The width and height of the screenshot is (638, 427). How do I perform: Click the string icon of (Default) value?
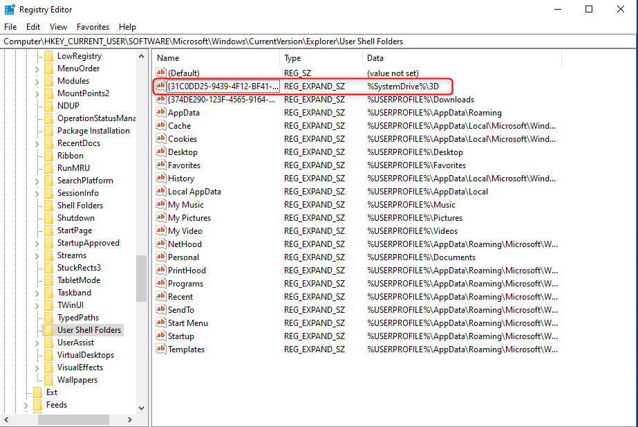tap(161, 73)
